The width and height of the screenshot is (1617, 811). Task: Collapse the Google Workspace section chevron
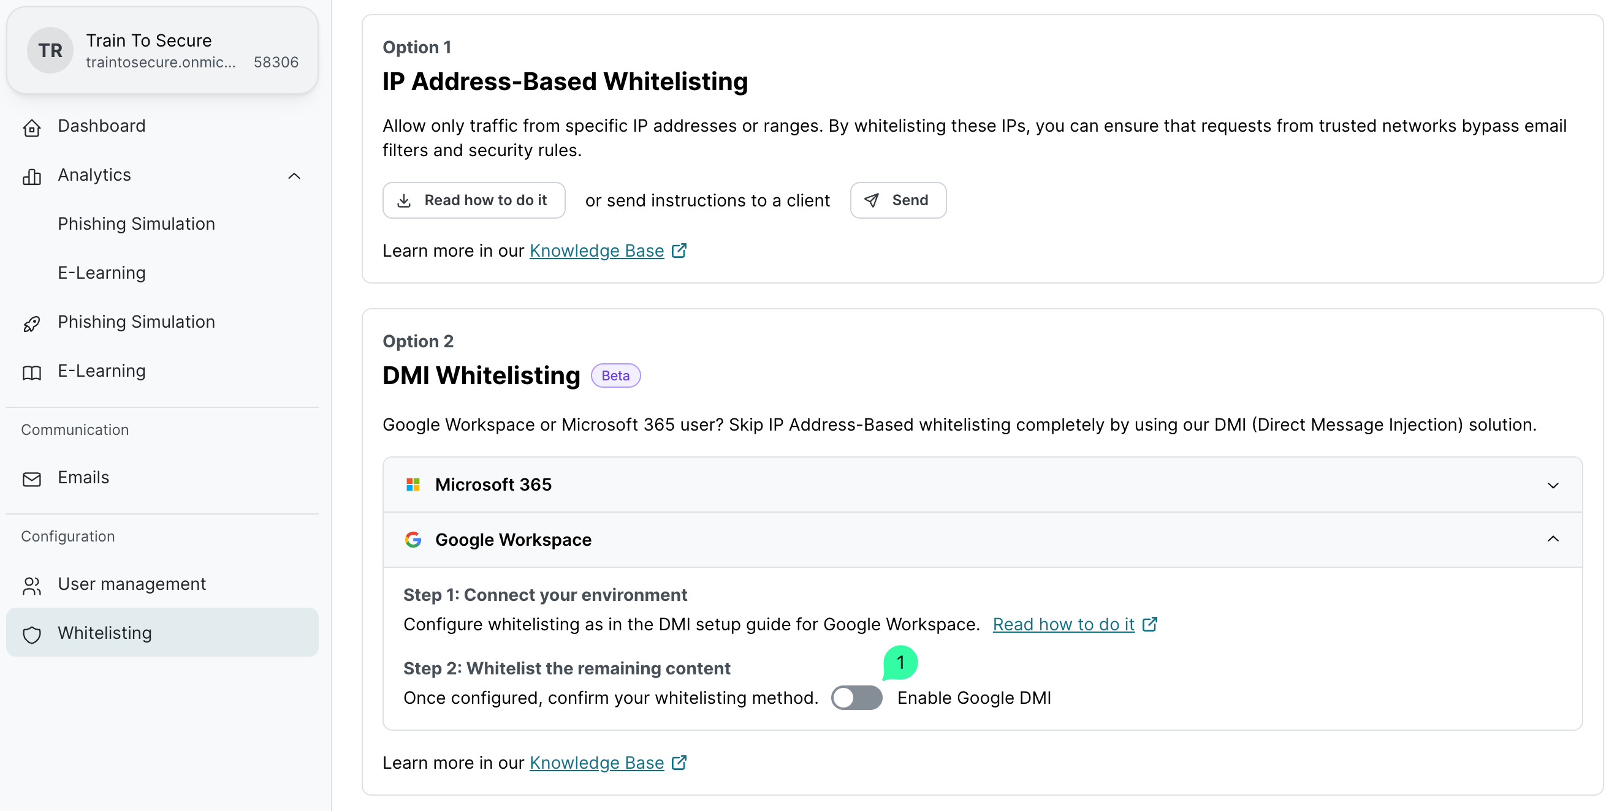(1553, 539)
